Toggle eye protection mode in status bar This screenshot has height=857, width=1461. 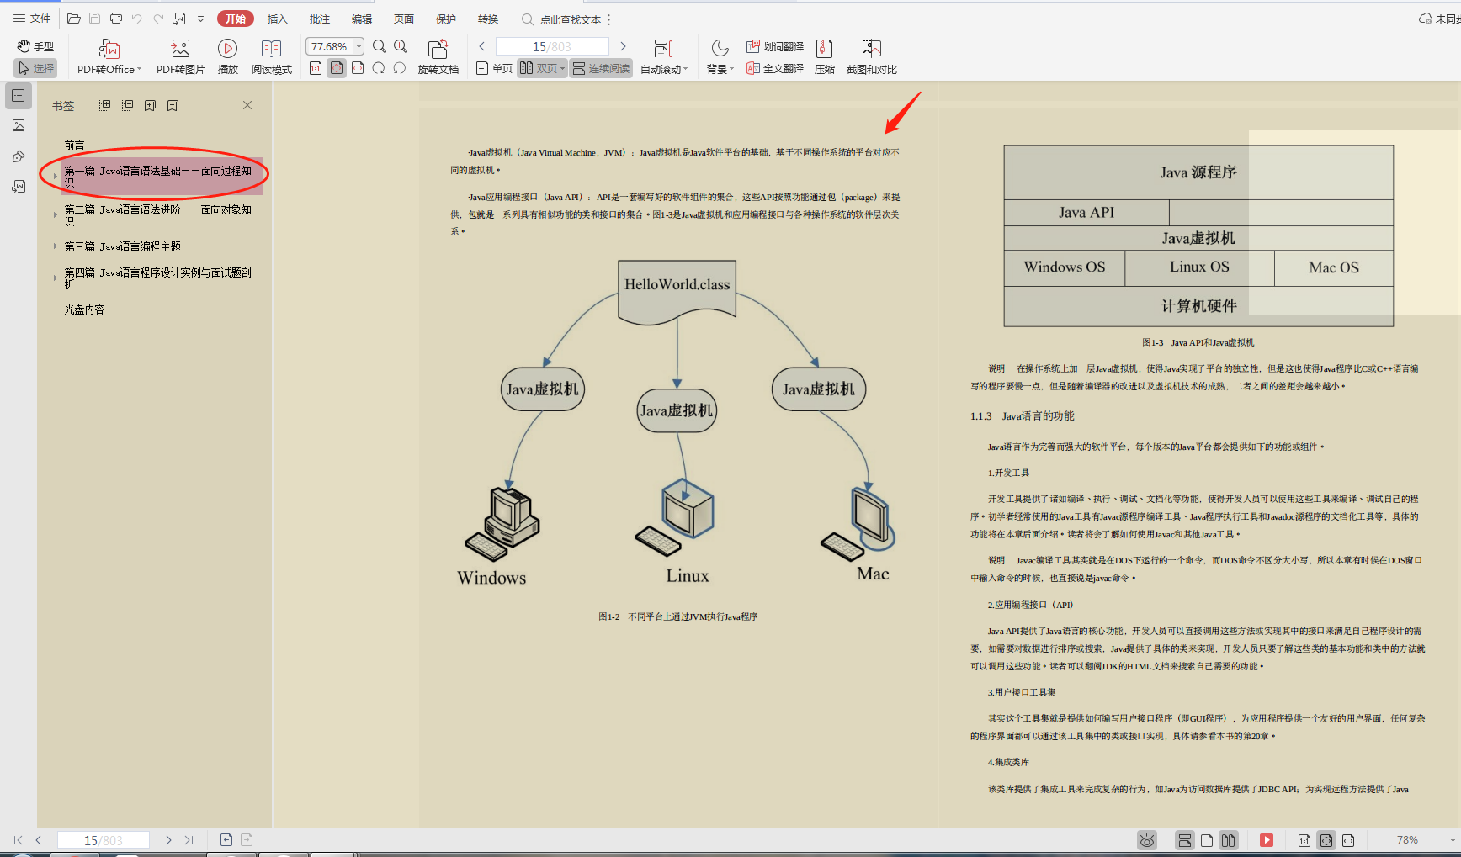[x=1146, y=840]
